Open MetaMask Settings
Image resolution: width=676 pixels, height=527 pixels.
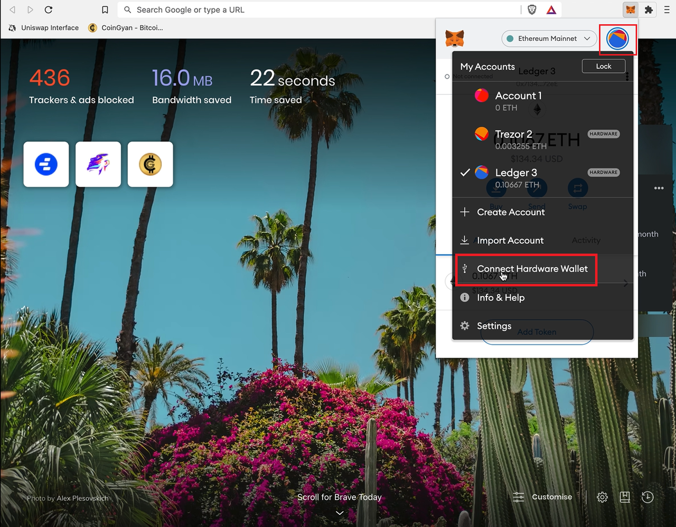click(543, 326)
